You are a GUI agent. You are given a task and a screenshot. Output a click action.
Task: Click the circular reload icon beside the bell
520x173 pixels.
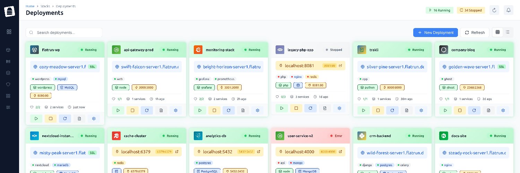[x=494, y=10]
